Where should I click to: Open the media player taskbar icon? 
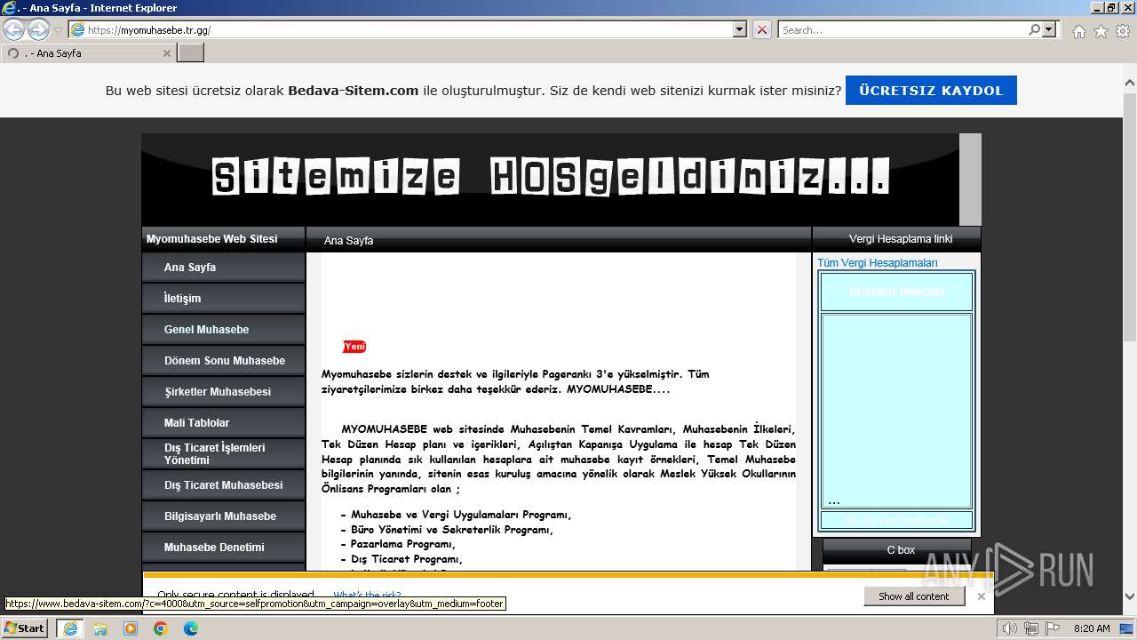tap(131, 628)
